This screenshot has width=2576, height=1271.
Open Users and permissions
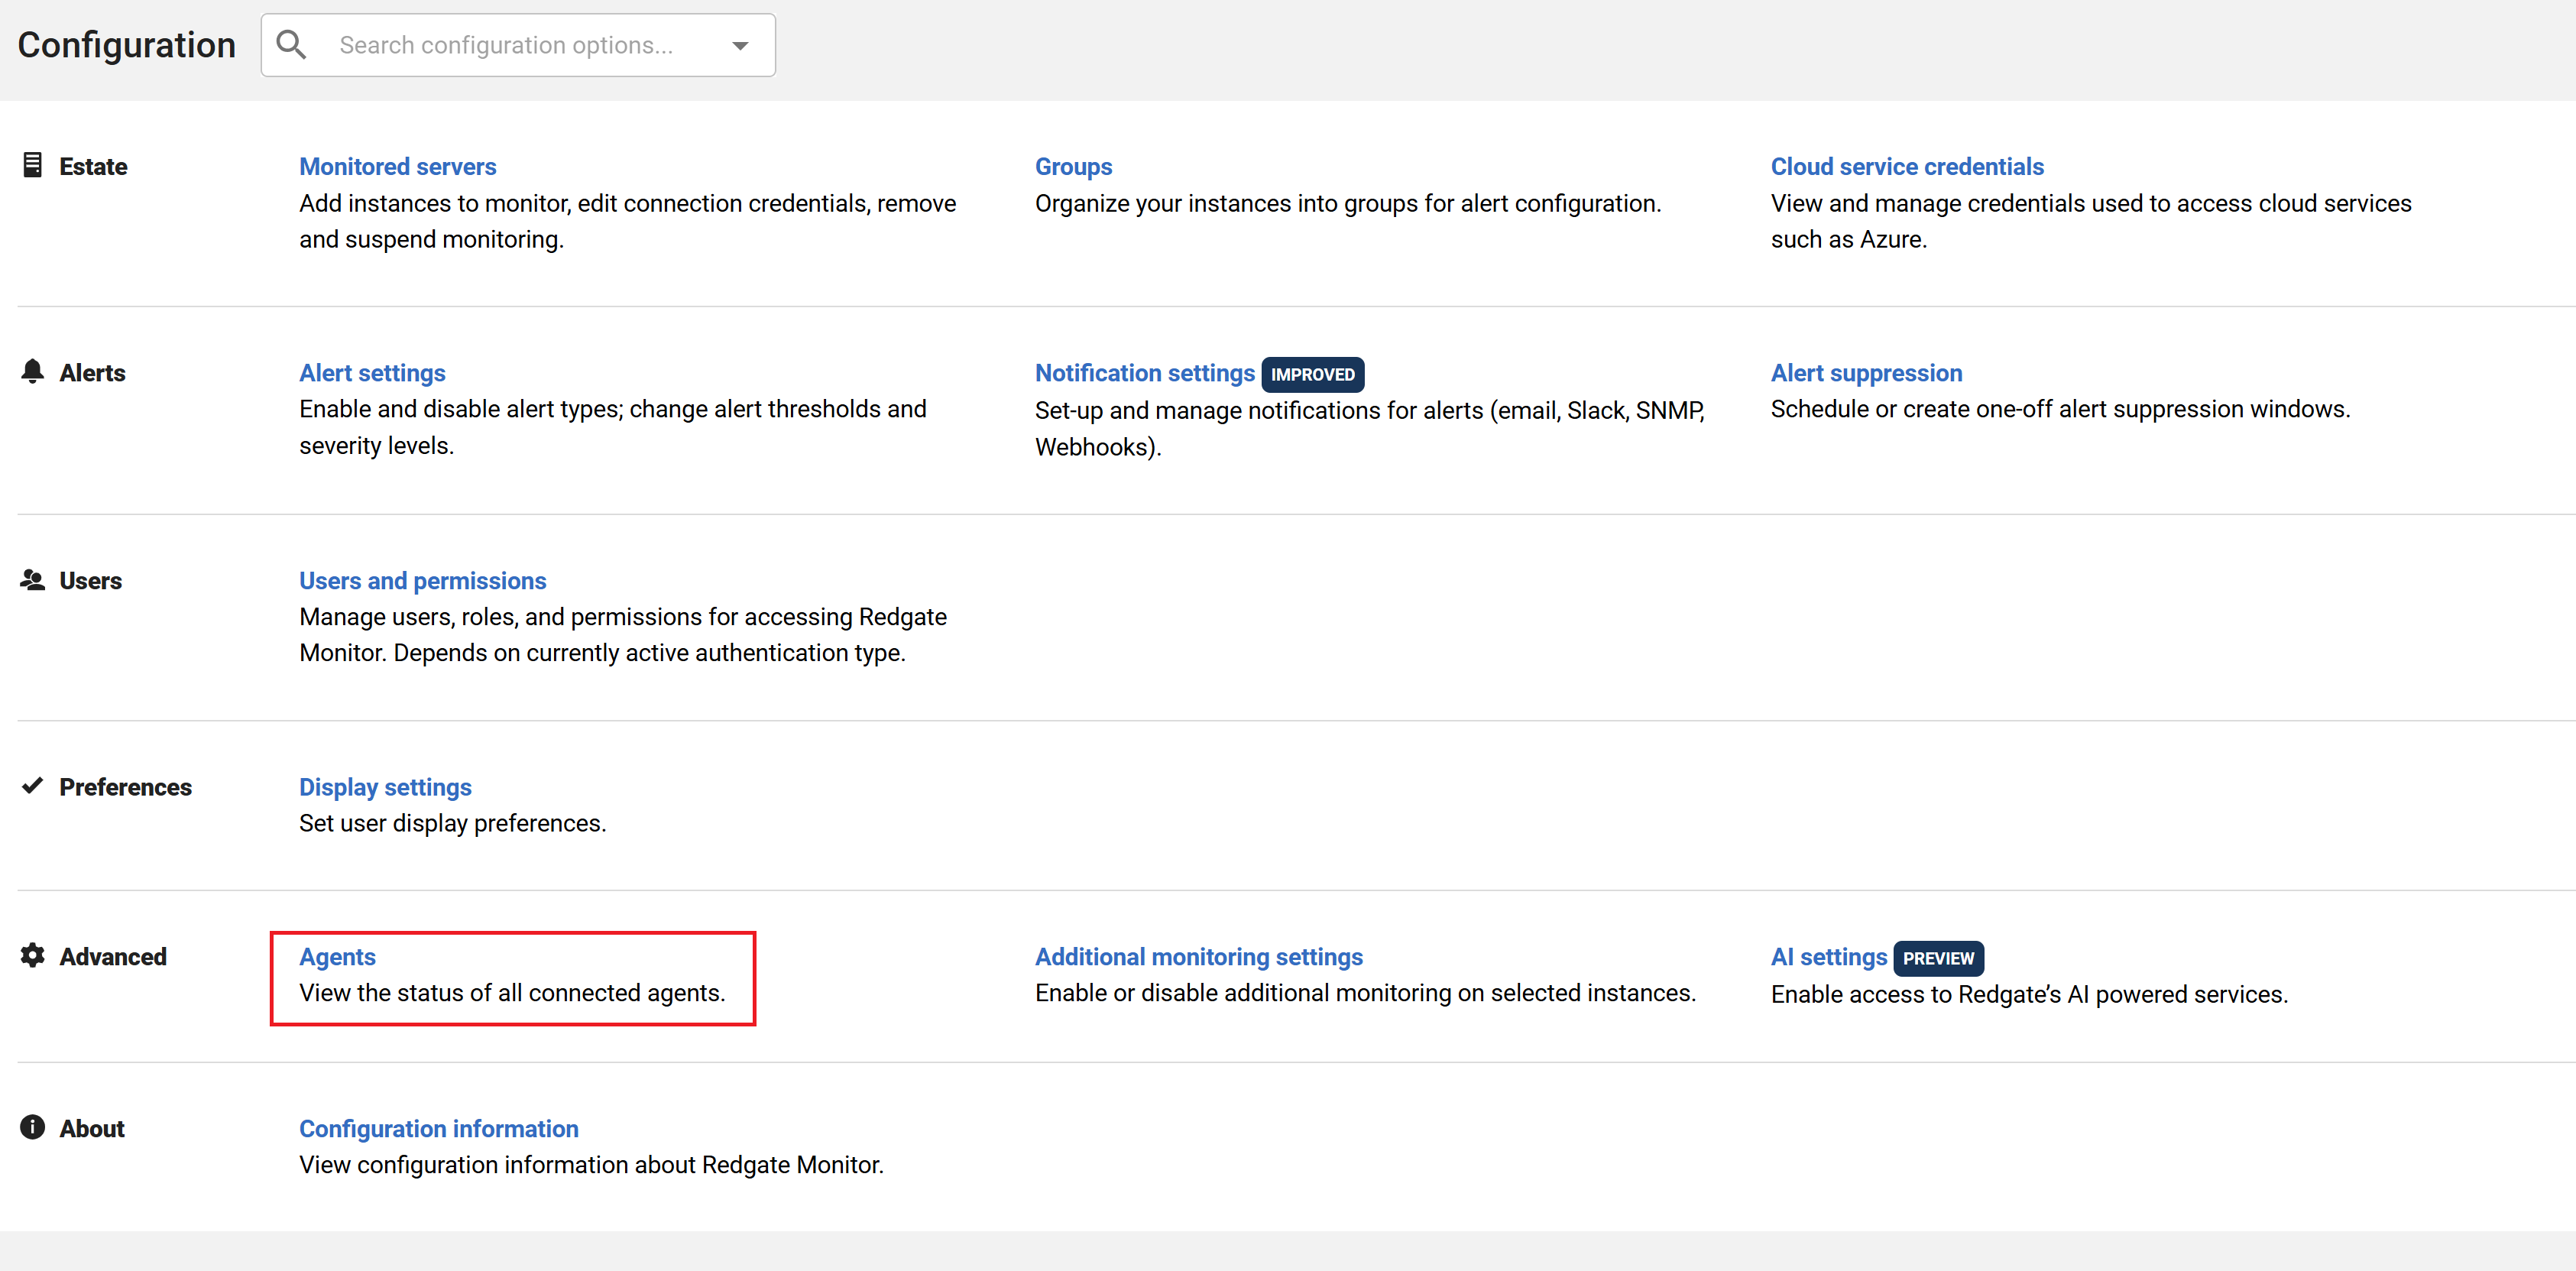point(422,581)
